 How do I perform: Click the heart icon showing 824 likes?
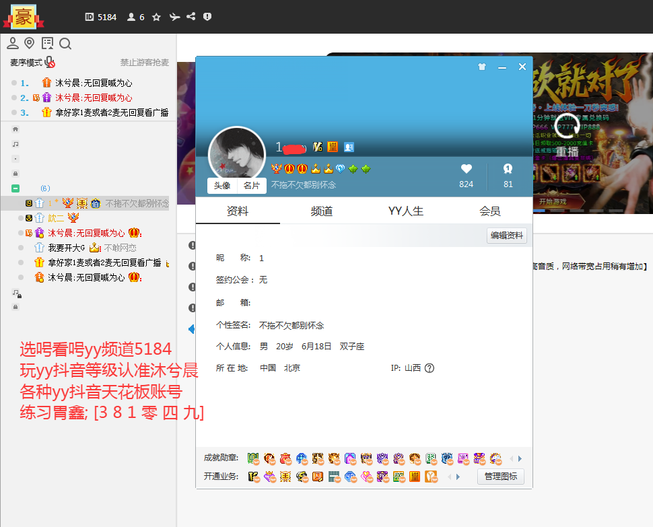click(466, 169)
